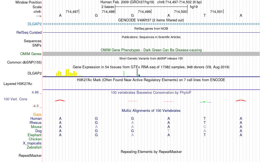The height and width of the screenshot is (162, 260).
Task: Click Publications: Sequences in Scientific Articles title
Action: (x=151, y=37)
